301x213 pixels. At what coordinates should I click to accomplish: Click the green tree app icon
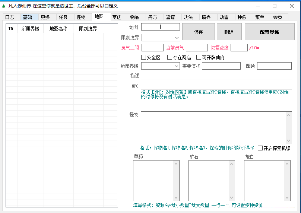[x=4, y=6]
